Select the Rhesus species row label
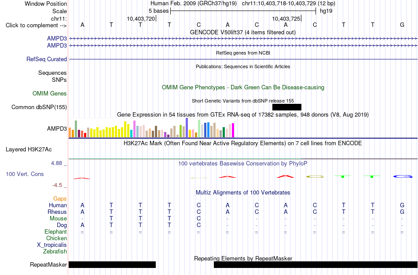 point(57,212)
